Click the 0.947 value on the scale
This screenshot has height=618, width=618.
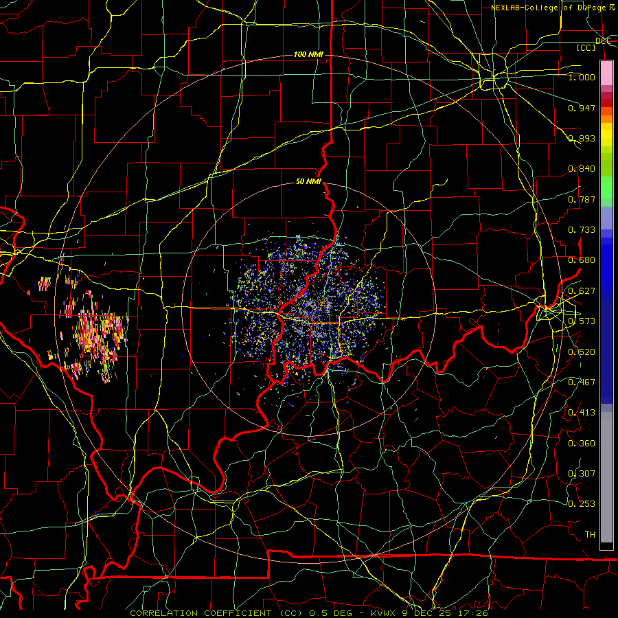[582, 108]
